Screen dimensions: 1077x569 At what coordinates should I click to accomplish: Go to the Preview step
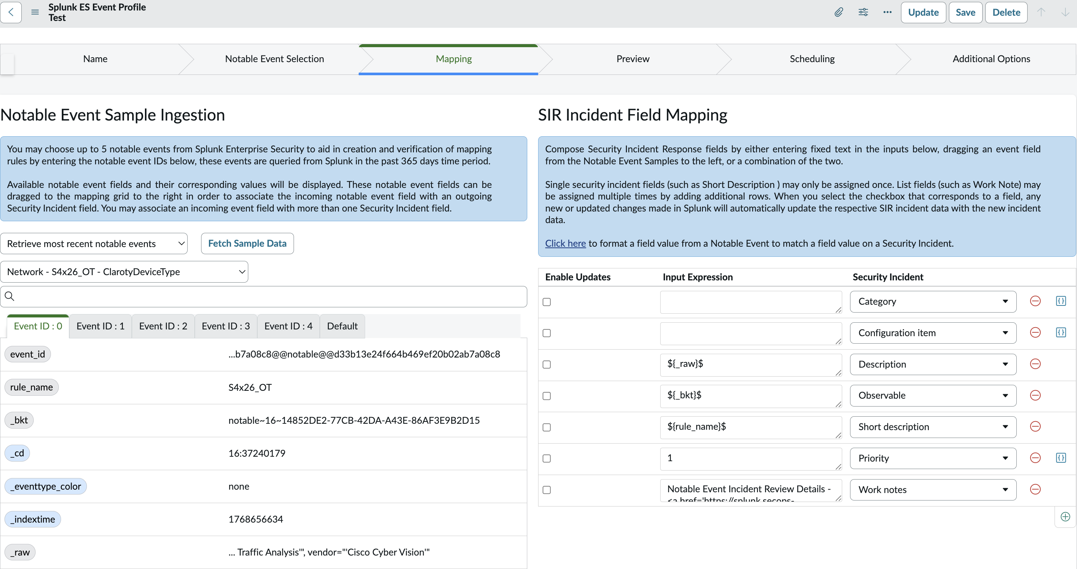coord(632,59)
